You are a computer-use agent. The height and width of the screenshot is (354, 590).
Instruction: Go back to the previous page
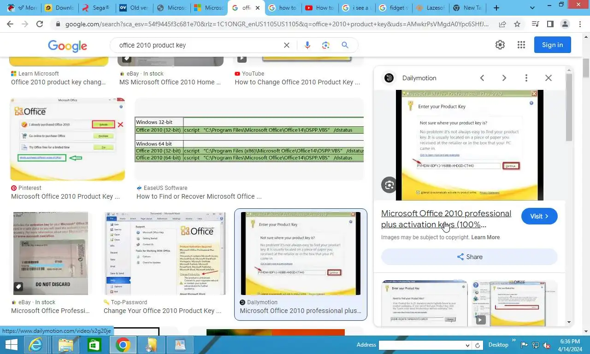coord(10,24)
